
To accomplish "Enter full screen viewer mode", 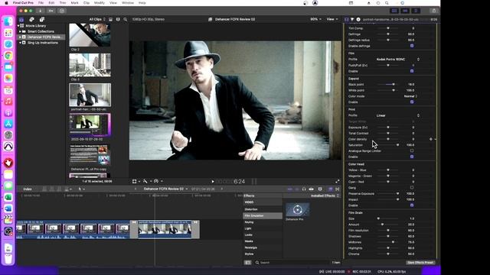I will 338,181.
